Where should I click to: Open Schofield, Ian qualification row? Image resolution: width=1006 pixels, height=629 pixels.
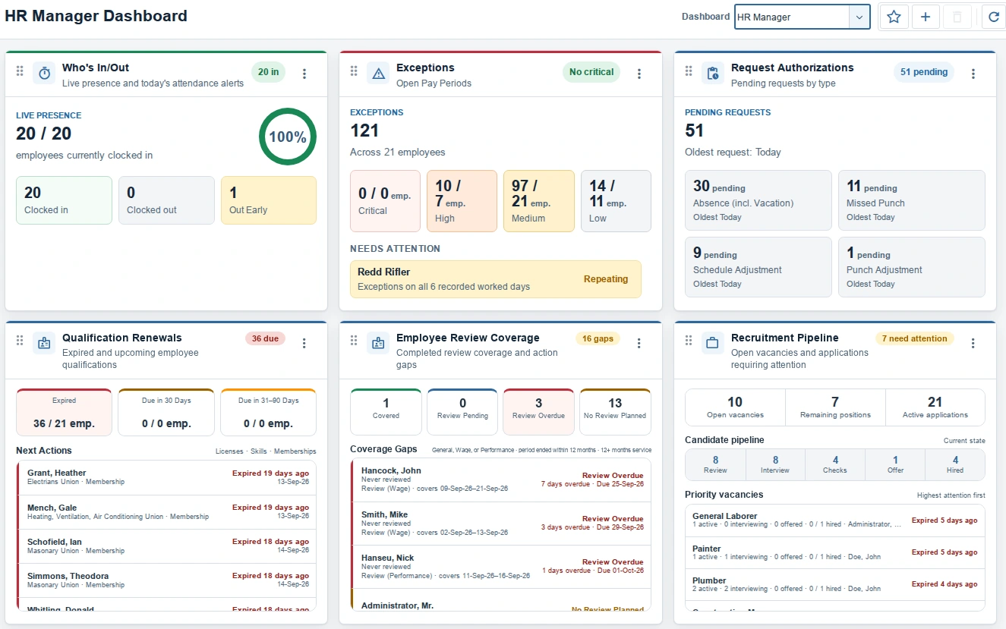(x=166, y=546)
